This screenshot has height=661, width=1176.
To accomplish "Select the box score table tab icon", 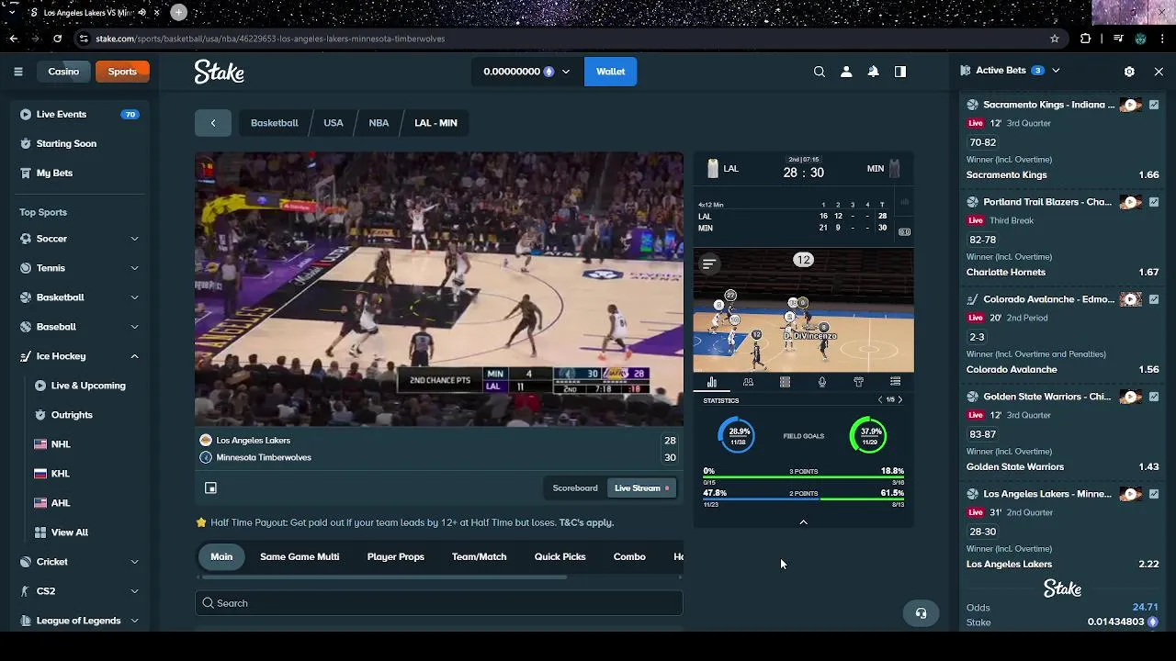I will click(785, 382).
